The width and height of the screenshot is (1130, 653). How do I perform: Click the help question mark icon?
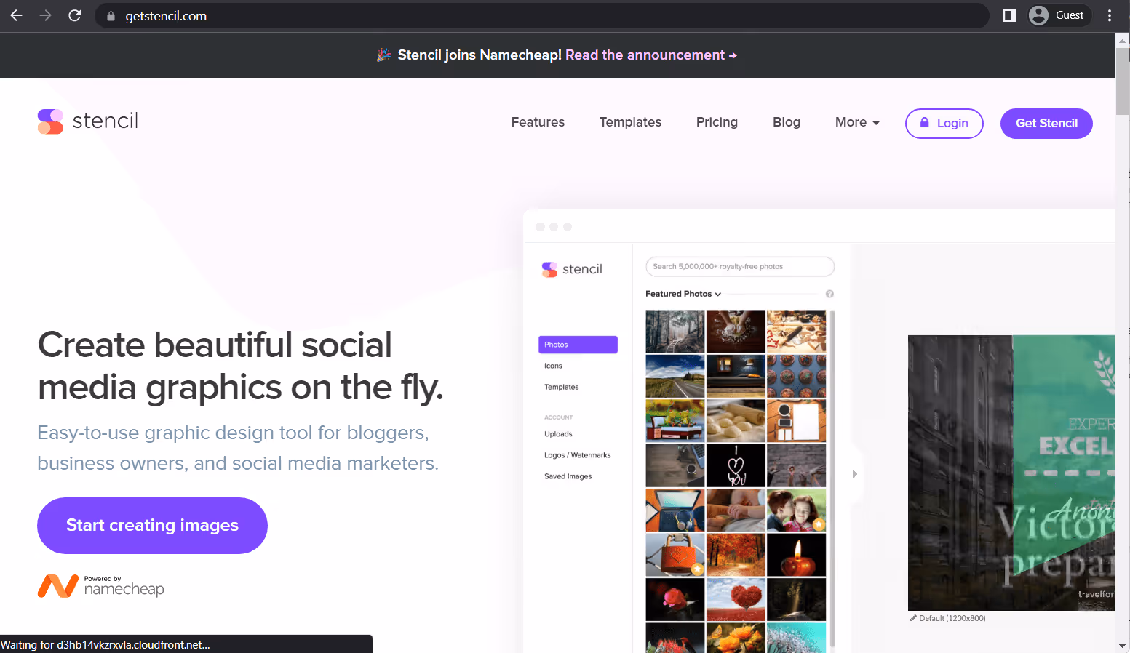829,294
